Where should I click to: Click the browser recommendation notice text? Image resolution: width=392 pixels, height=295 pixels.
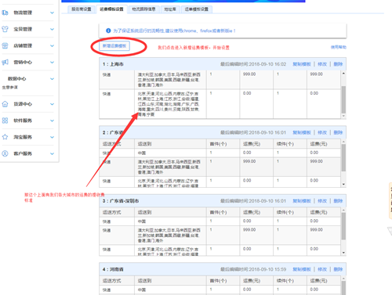coord(174,31)
